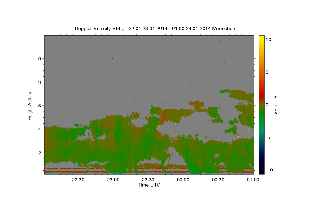The image size is (314, 209).
Task: Click the 'Height AGL km' axis title
Action: pyautogui.click(x=30, y=104)
